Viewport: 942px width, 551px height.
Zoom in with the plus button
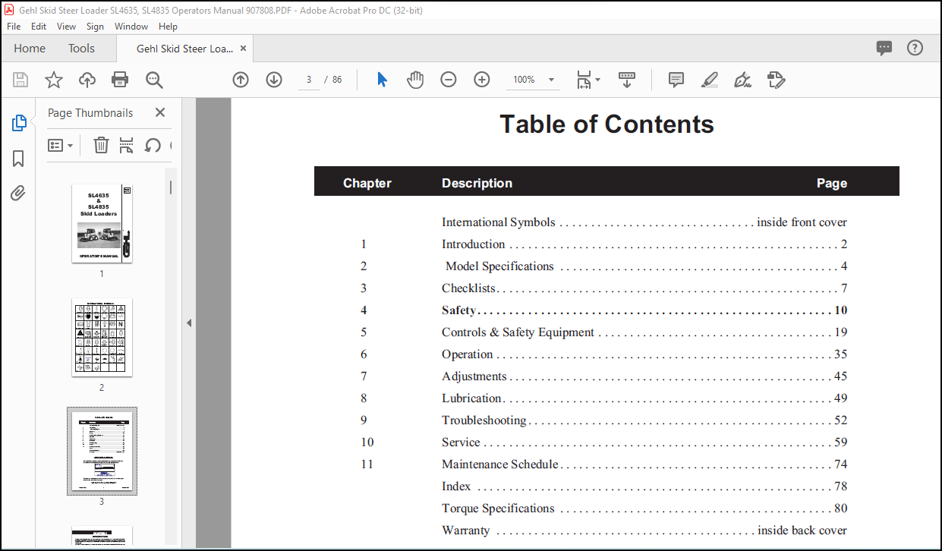click(482, 80)
